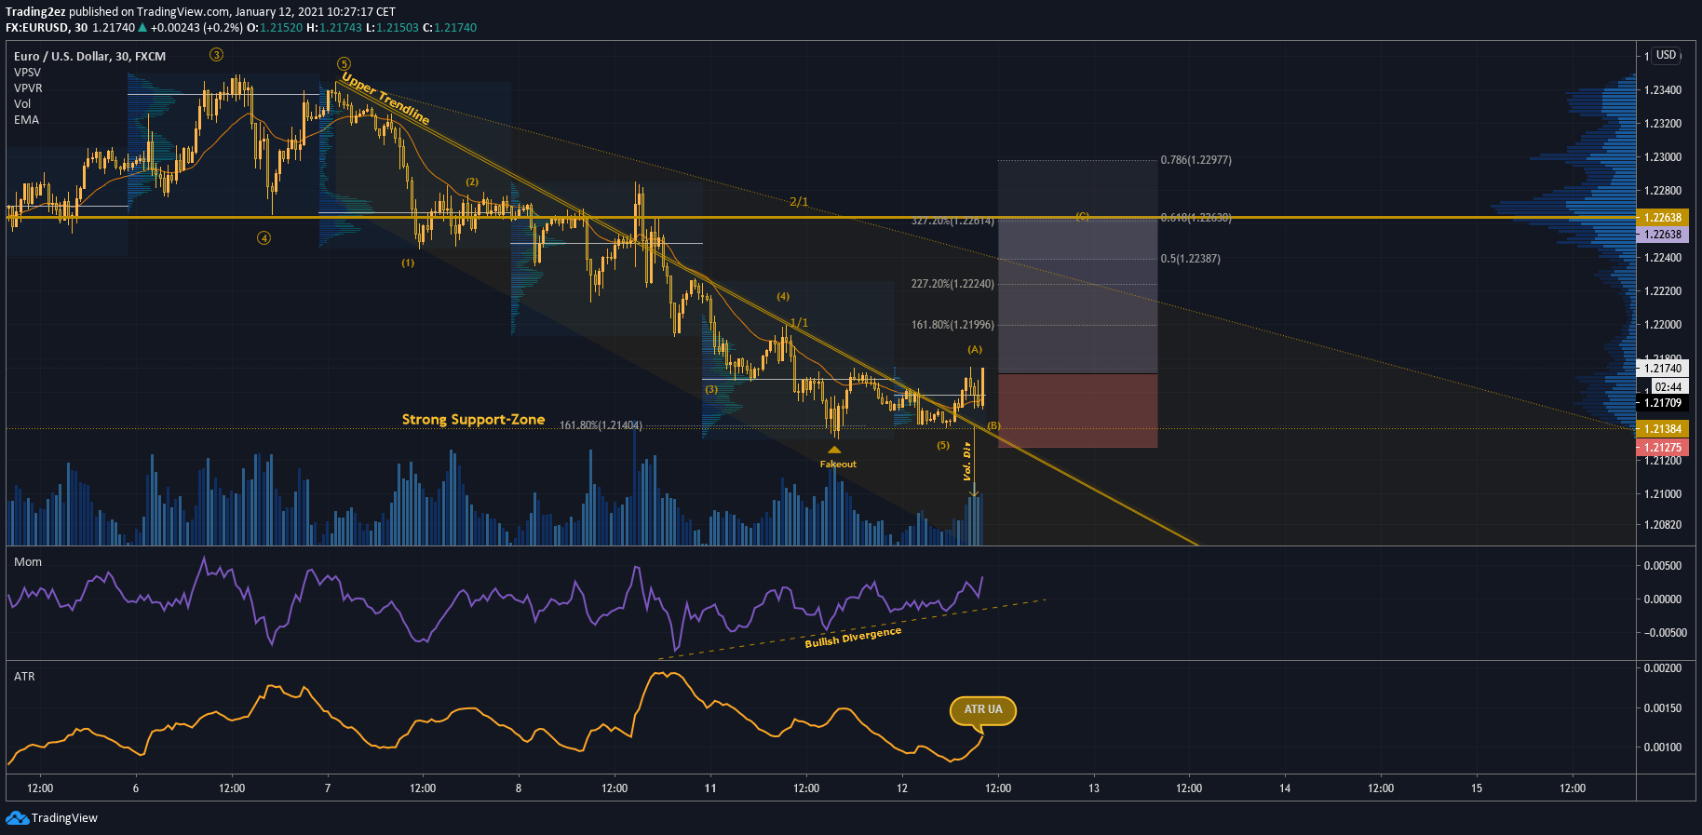
Task: Click the (5) wave label
Action: [943, 446]
